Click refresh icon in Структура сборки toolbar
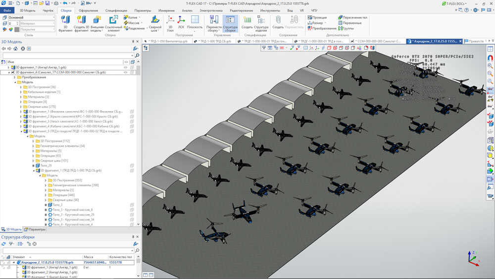This screenshot has height=279, width=495. (x=4, y=244)
